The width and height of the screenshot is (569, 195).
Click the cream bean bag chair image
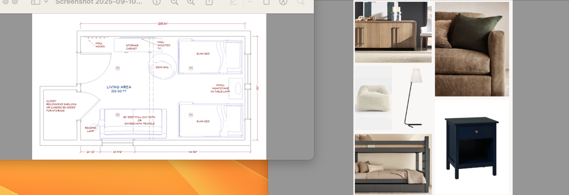(373, 98)
